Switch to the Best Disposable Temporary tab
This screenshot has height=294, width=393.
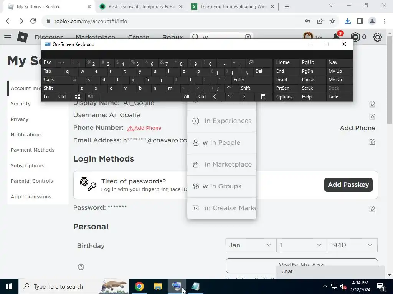[141, 7]
